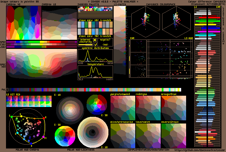Toggle the X box beside internal similarity
The height and width of the screenshot is (152, 226).
click(95, 40)
